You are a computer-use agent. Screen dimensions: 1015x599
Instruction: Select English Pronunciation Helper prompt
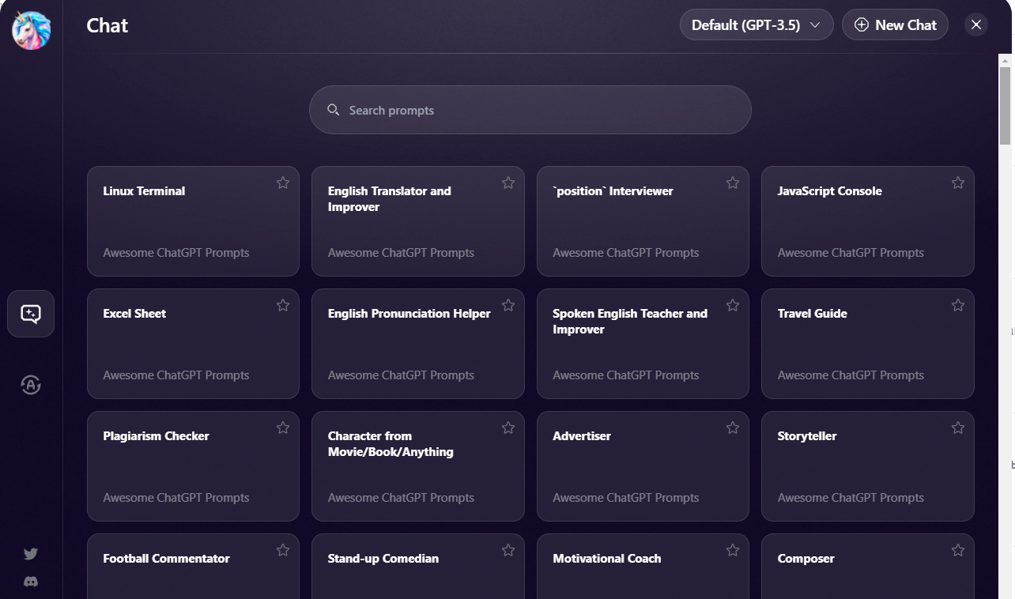[417, 344]
